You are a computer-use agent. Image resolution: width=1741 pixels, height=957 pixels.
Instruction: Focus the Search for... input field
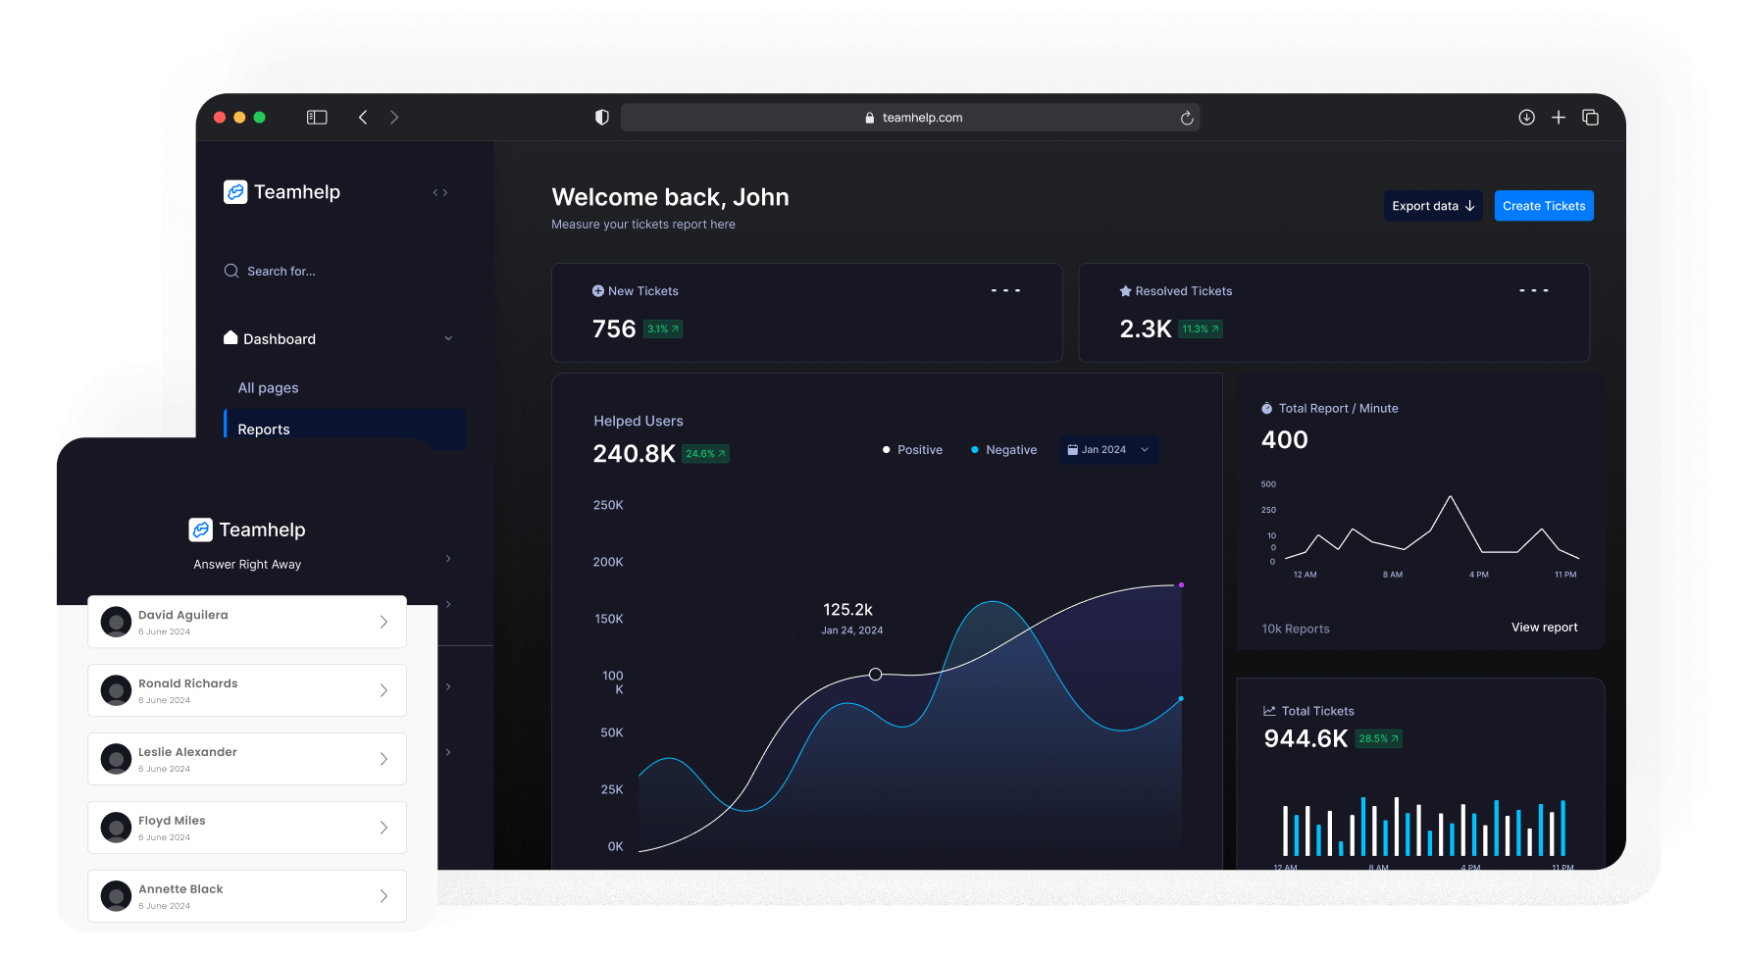tap(282, 272)
